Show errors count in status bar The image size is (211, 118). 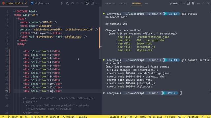pos(33,117)
